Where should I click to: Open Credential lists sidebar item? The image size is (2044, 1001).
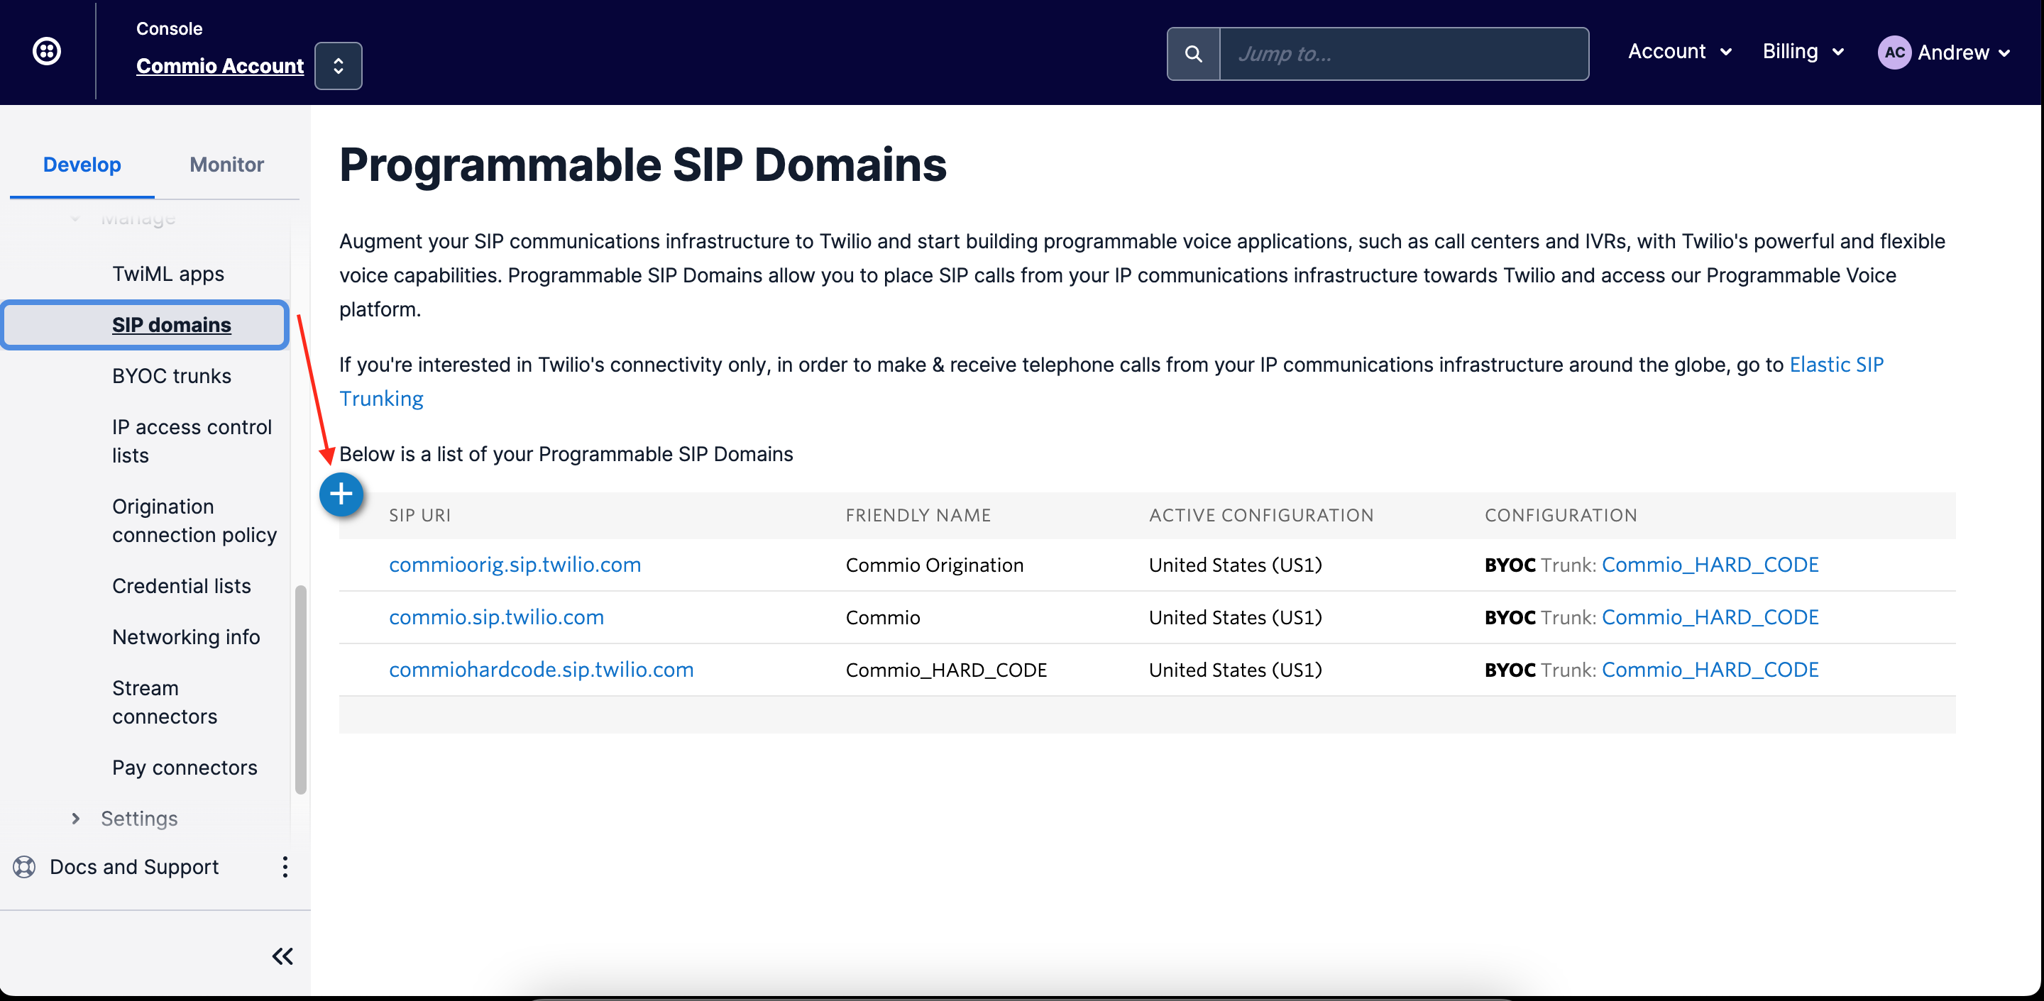[x=181, y=585]
